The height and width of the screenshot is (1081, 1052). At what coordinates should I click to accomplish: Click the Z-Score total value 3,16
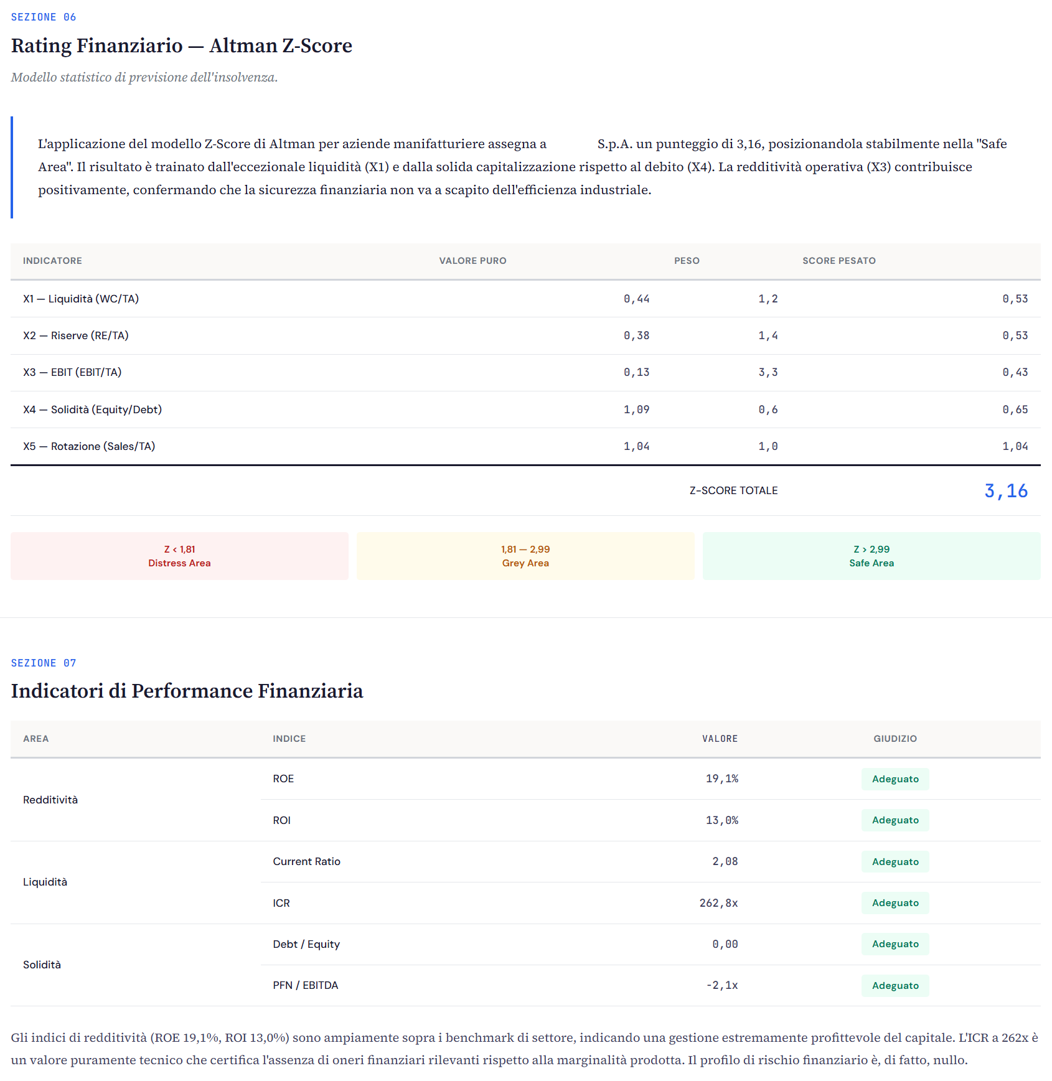[x=1005, y=491]
